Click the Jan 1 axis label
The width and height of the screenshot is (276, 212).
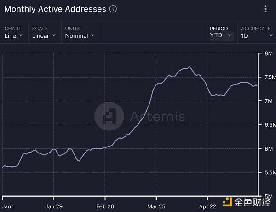pyautogui.click(x=8, y=206)
